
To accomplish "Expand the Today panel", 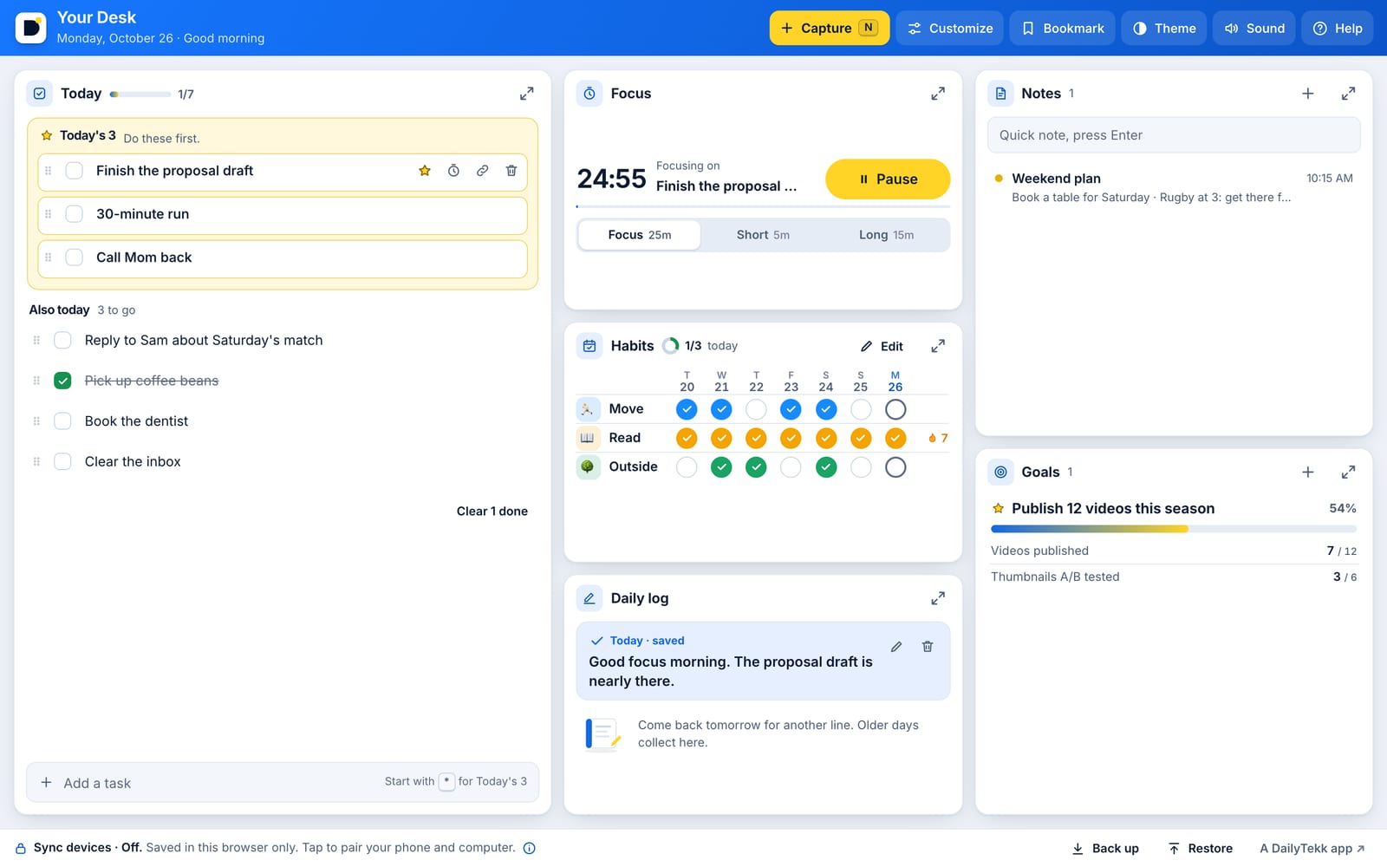I will click(x=526, y=94).
